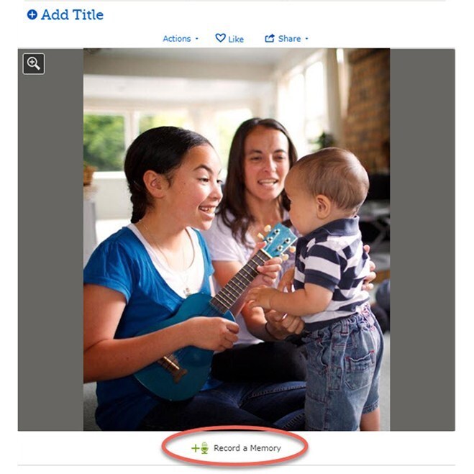Click the plus circle icon beside Add Title
Viewport: 474px width, 474px height.
click(x=32, y=14)
